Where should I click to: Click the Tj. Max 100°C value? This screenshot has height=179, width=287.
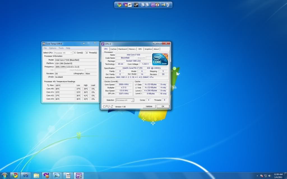click(x=65, y=85)
